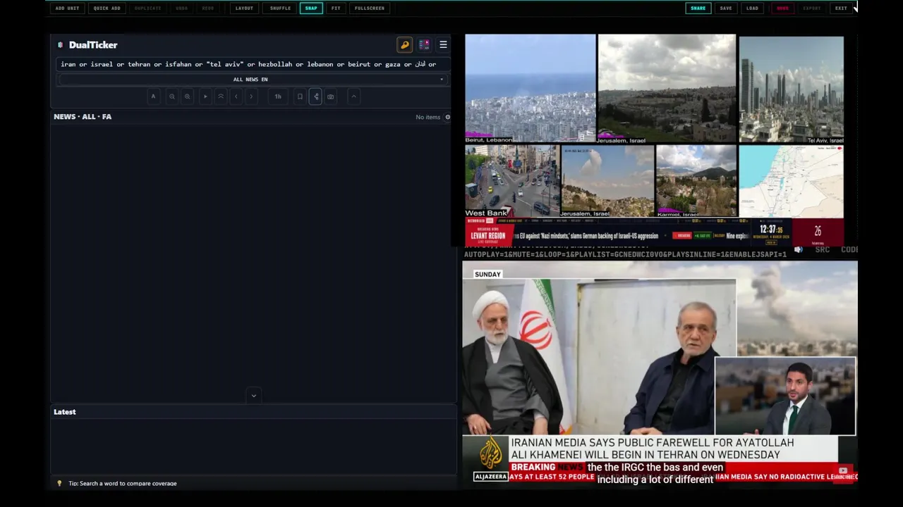903x507 pixels.
Task: Select the West Bank street webcam feed
Action: point(511,181)
